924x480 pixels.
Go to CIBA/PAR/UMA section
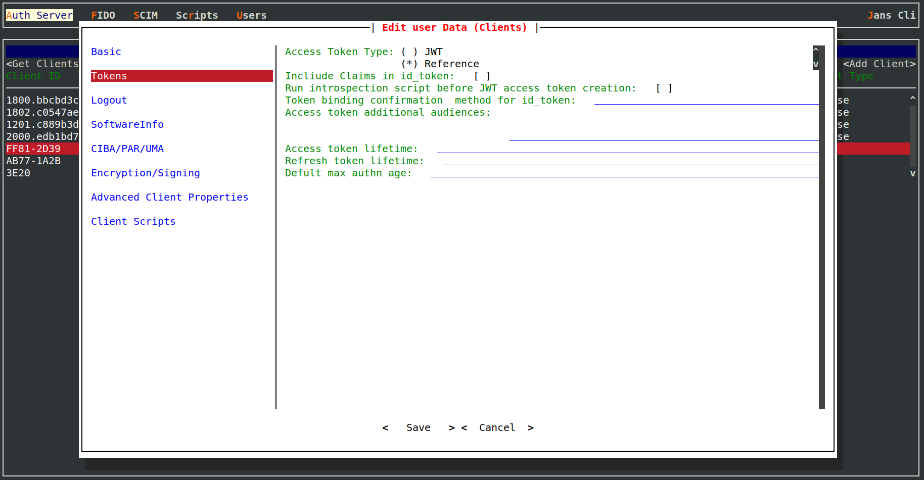[x=127, y=149]
